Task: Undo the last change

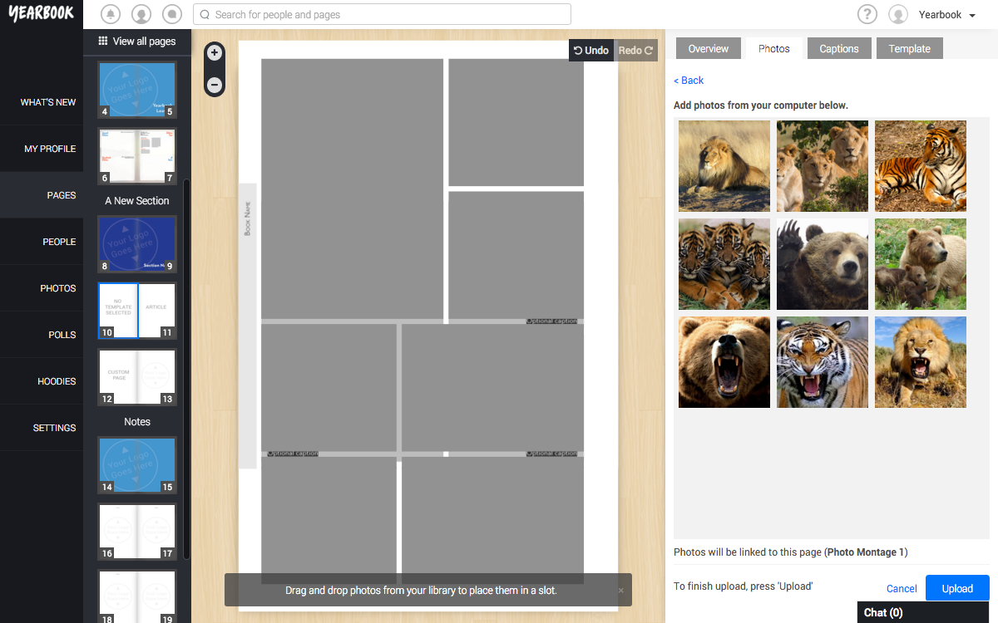Action: coord(591,50)
